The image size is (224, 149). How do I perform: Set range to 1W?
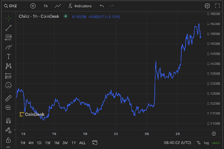click(x=48, y=143)
